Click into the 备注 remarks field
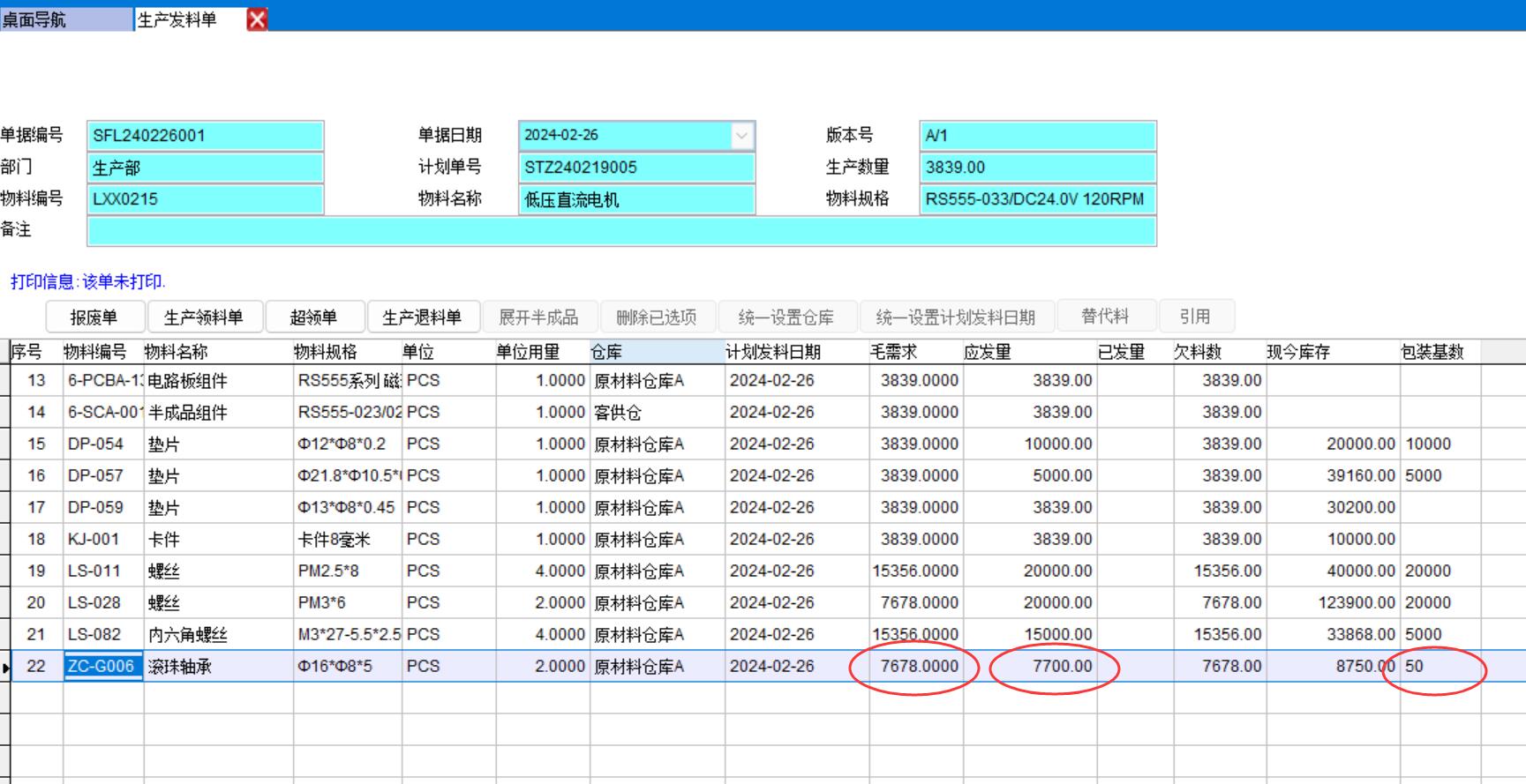 point(621,231)
